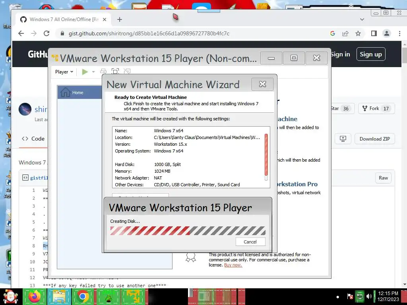Image resolution: width=407 pixels, height=305 pixels.
Task: Click the network tray icon
Action: [359, 296]
